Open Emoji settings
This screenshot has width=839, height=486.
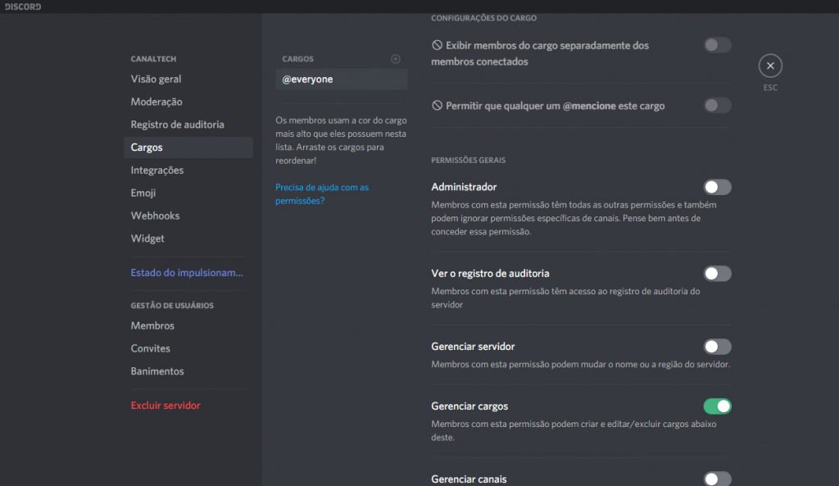(188, 193)
